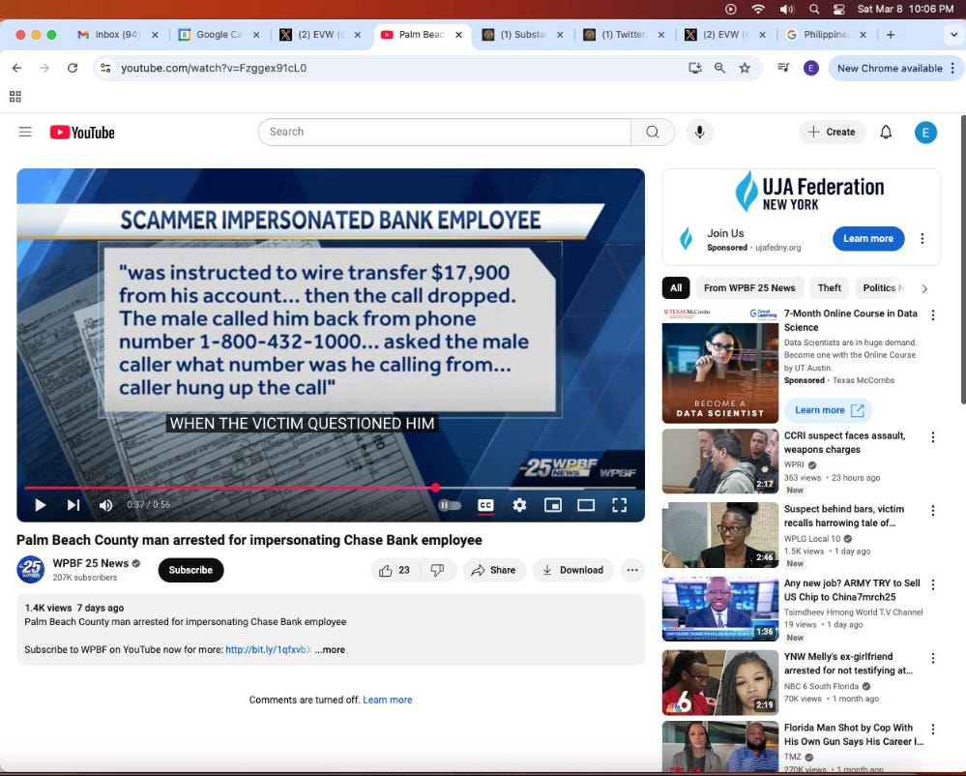
Task: Search with your voice microphone
Action: (x=699, y=132)
